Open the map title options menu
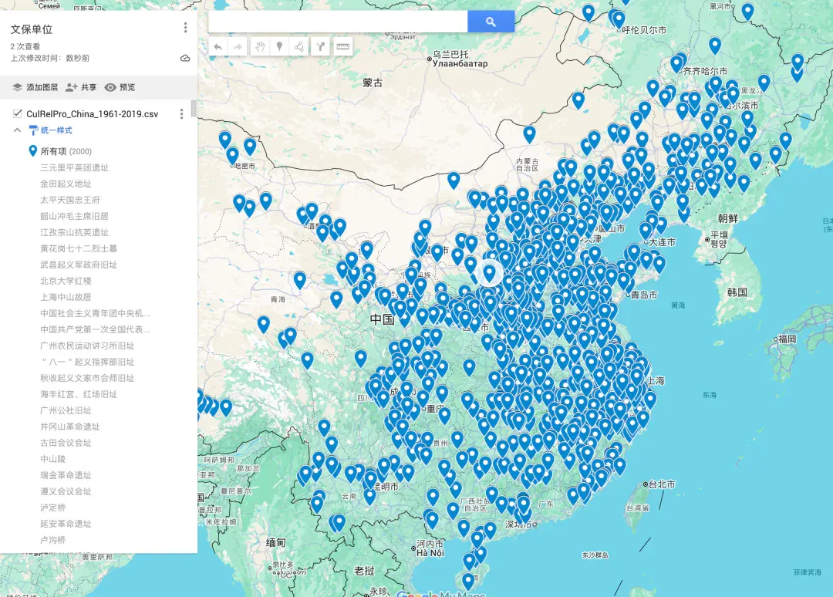The height and width of the screenshot is (597, 833). [x=185, y=28]
